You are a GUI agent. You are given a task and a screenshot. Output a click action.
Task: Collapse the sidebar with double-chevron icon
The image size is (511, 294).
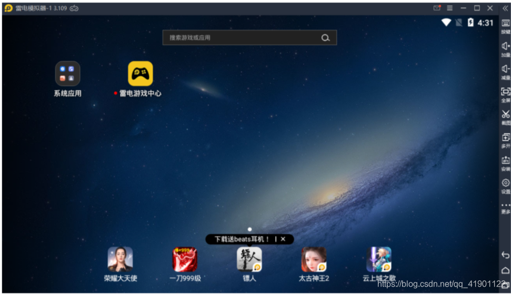pos(505,8)
